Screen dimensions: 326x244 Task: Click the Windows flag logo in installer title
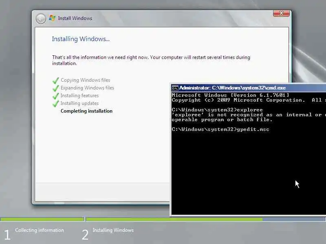coord(52,18)
